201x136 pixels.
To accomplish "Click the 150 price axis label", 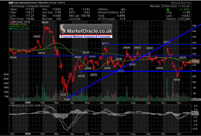I will point(194,26).
